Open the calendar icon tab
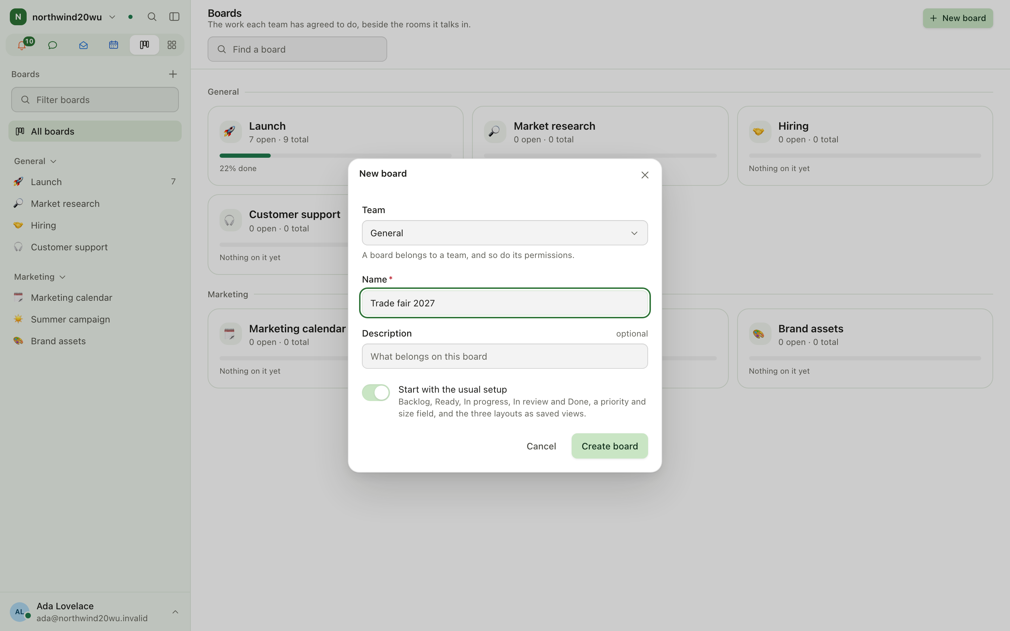Image resolution: width=1010 pixels, height=631 pixels. pos(114,45)
